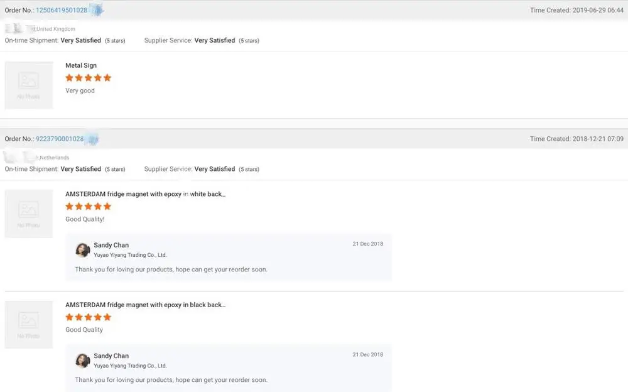Image resolution: width=628 pixels, height=392 pixels.
Task: Click the Metal Sign no-photo thumbnail
Action: [29, 85]
